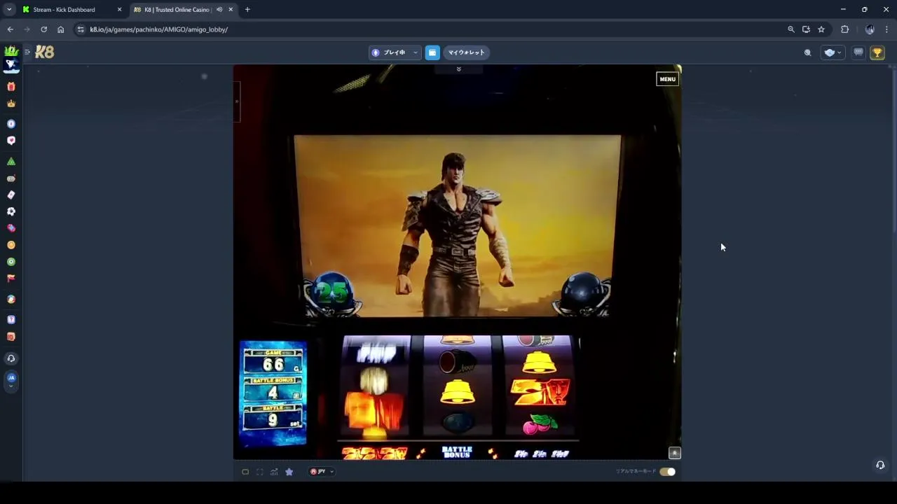Go back to the previous page
Image resolution: width=897 pixels, height=504 pixels.
10,29
